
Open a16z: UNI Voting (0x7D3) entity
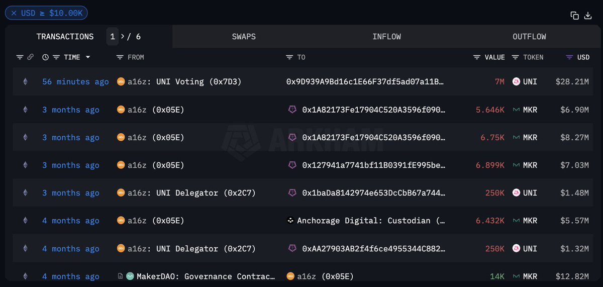(x=184, y=81)
